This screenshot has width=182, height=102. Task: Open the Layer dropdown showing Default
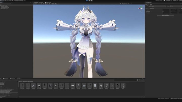176,6
